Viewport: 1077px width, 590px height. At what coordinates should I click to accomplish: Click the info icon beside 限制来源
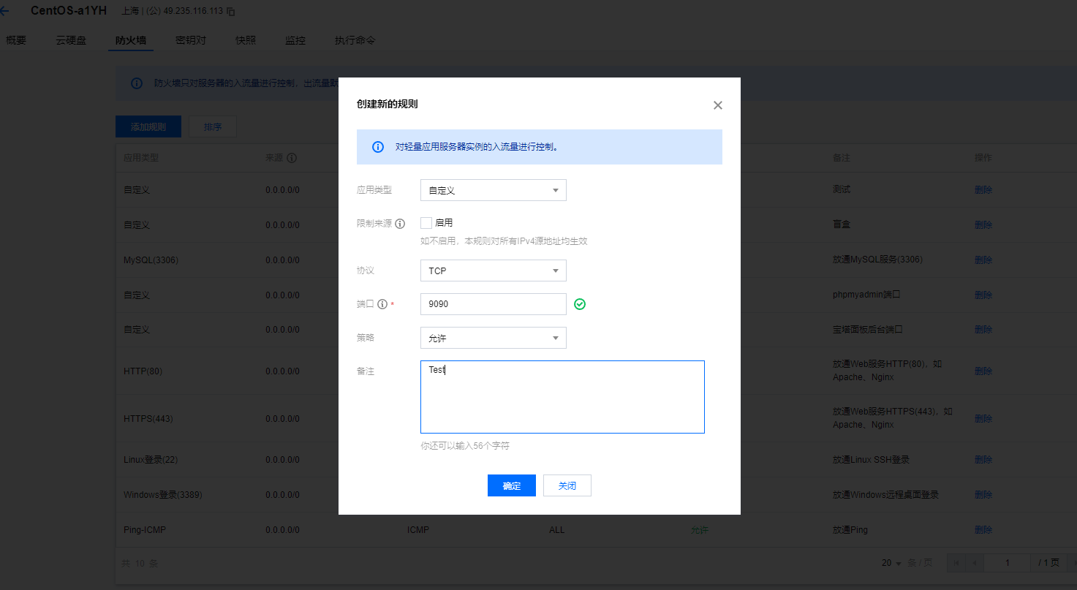point(400,224)
